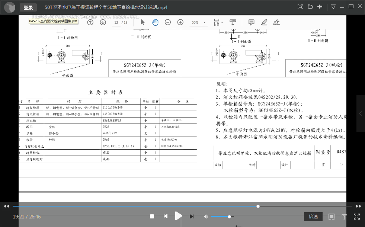Click the read mode toolbar icon
The image size is (365, 227).
point(233,22)
